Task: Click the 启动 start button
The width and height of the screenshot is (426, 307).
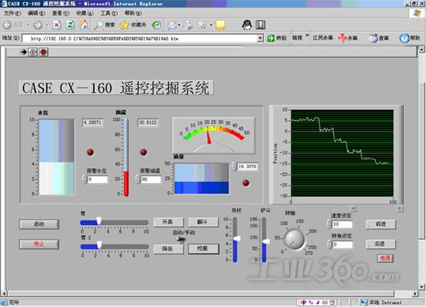Action: (39, 224)
